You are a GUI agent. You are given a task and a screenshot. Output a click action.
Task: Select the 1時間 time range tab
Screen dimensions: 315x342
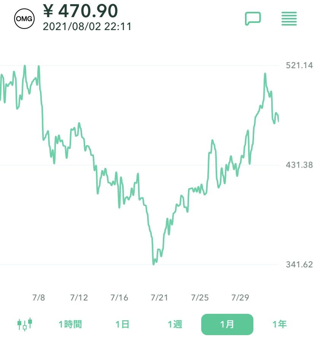pos(70,324)
